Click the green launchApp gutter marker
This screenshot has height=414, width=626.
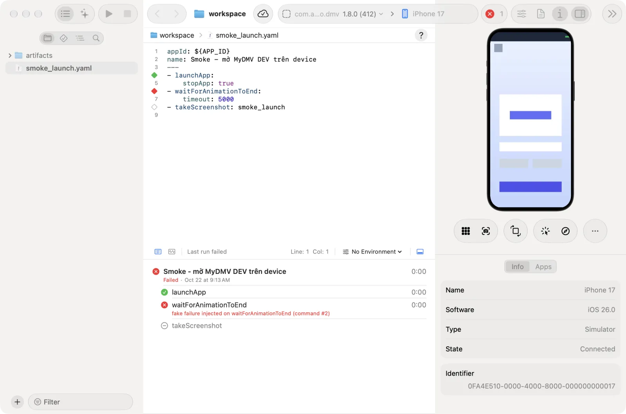(x=155, y=75)
